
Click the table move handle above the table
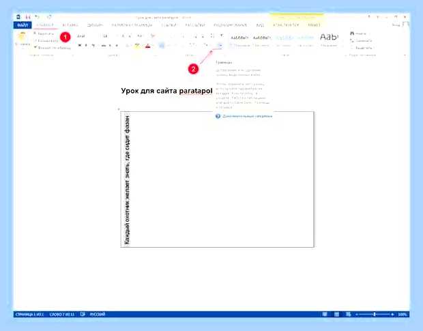pos(119,109)
